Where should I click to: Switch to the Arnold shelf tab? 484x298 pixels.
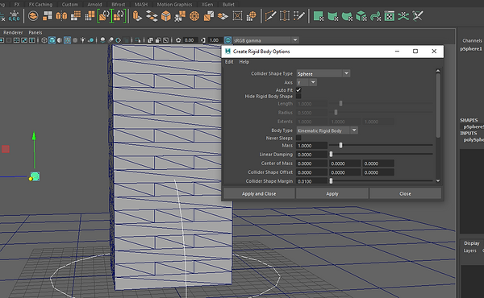click(94, 4)
